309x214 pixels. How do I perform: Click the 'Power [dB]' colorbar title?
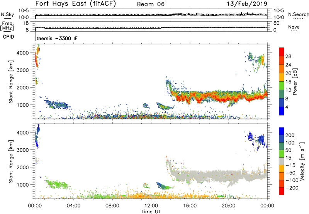(x=295, y=82)
